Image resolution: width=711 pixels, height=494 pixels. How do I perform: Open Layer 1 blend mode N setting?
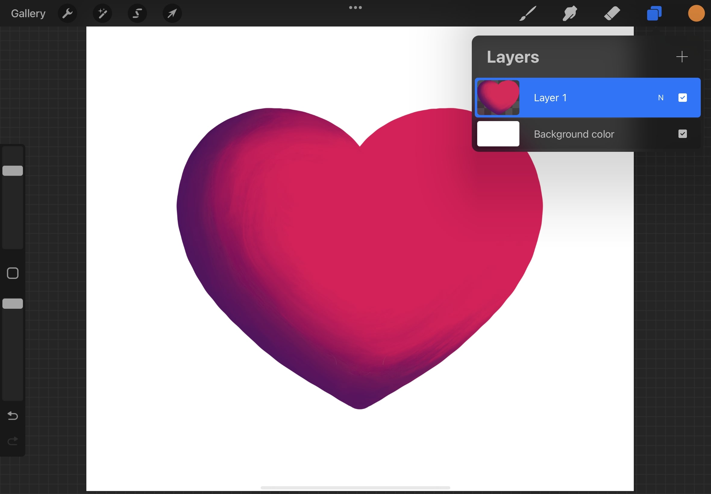661,98
